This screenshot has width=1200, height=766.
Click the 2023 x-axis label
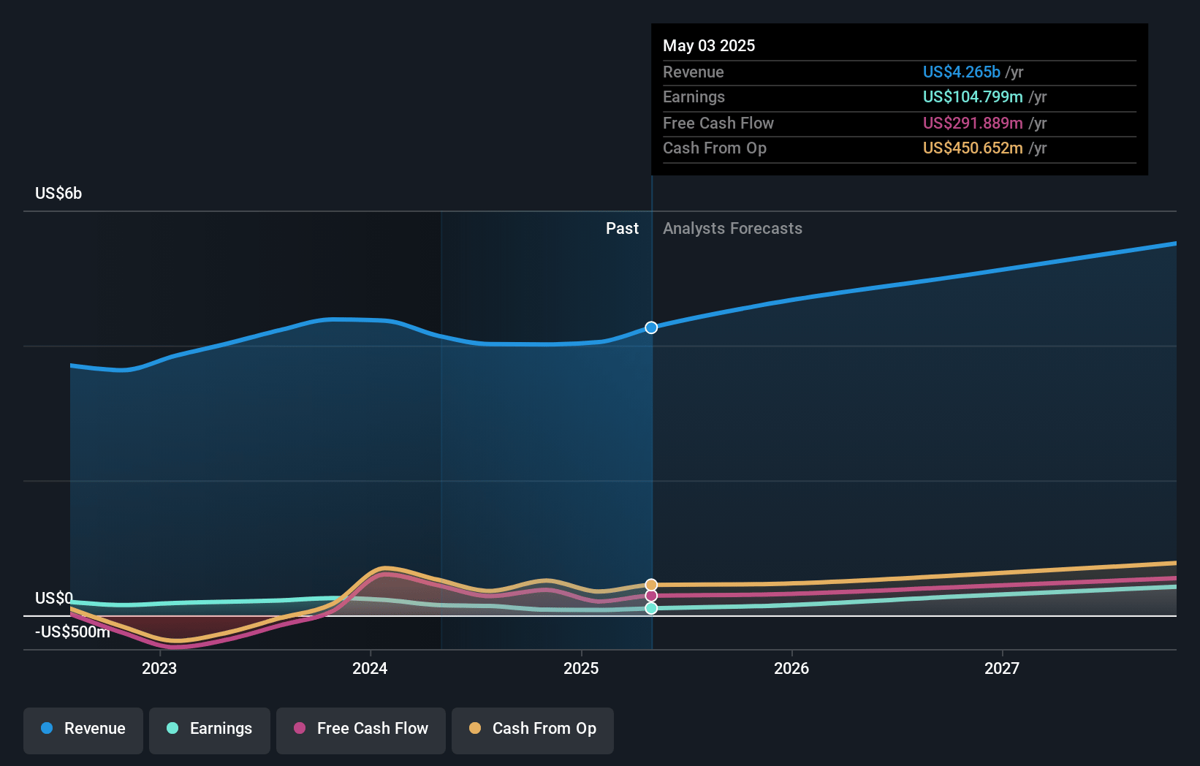coord(159,669)
